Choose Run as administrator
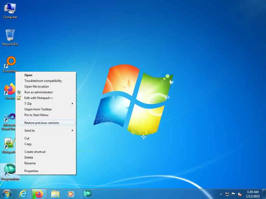266x199 pixels. 45,92
